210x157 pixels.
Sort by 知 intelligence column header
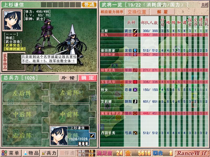179,23
